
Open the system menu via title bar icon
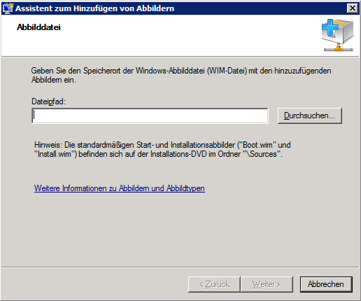point(8,8)
